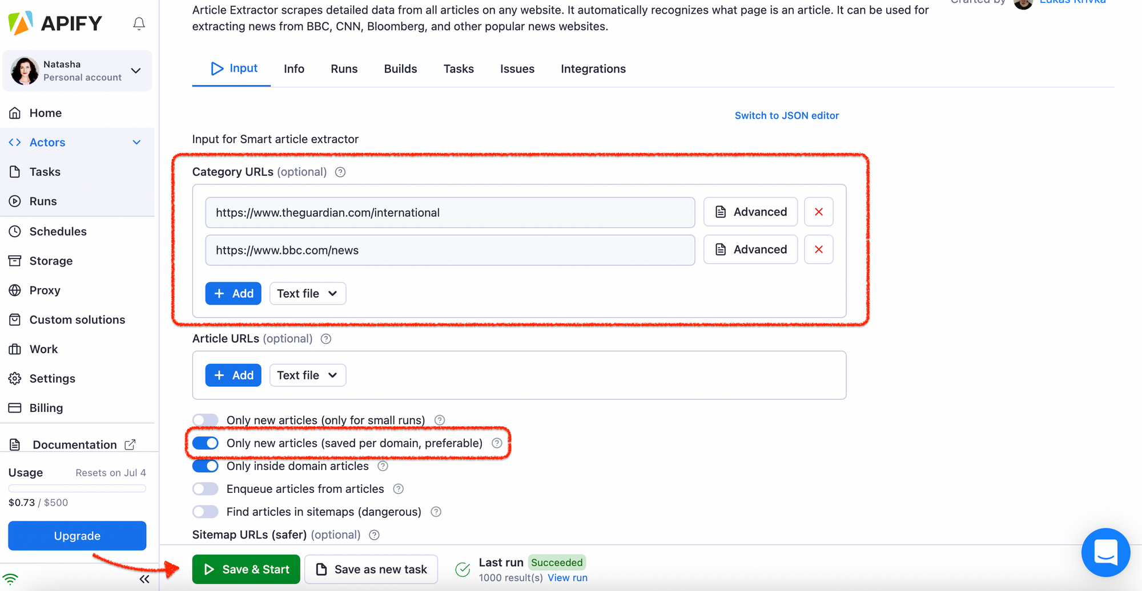Click the Apify logo

click(x=55, y=23)
